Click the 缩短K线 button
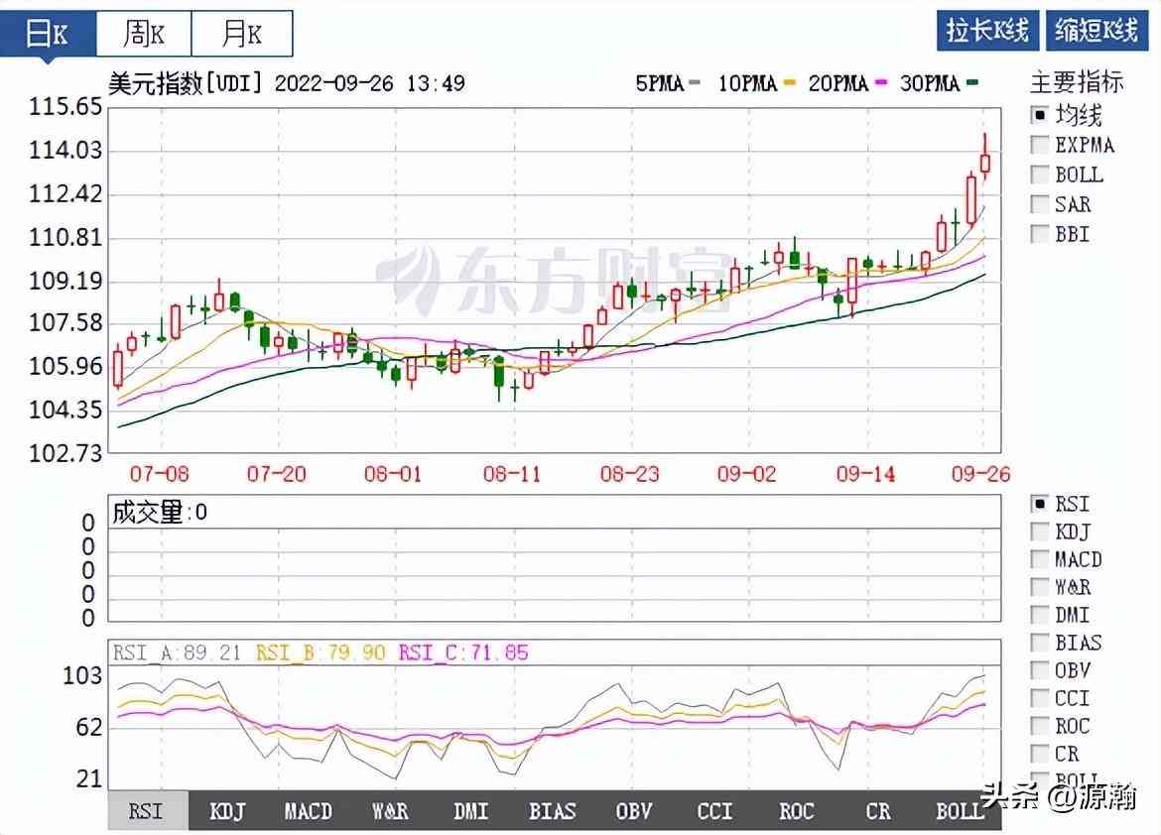The image size is (1161, 835). point(1096,31)
